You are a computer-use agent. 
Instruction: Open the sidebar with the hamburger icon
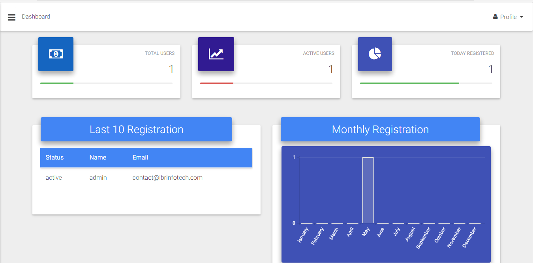point(11,17)
